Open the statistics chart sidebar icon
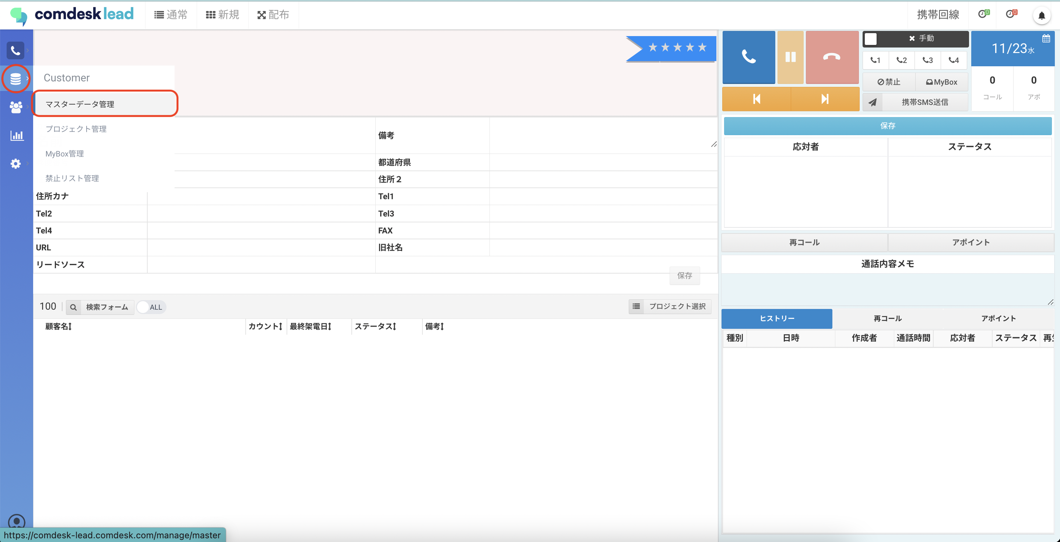The width and height of the screenshot is (1060, 542). (x=17, y=135)
